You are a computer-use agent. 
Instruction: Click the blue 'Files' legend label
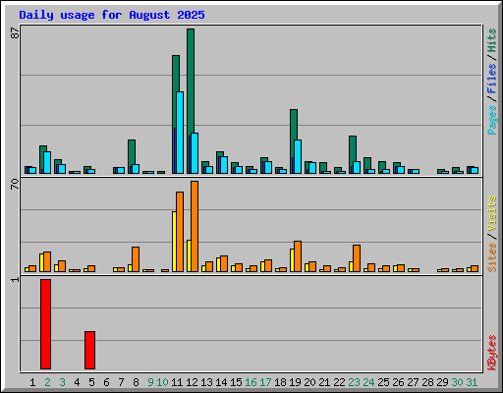tap(492, 79)
